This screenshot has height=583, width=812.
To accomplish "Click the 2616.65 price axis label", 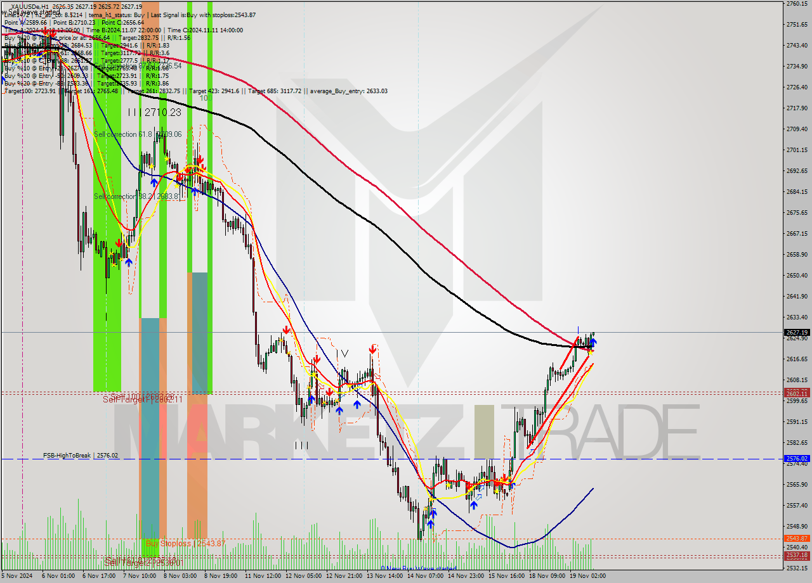I will click(x=797, y=359).
